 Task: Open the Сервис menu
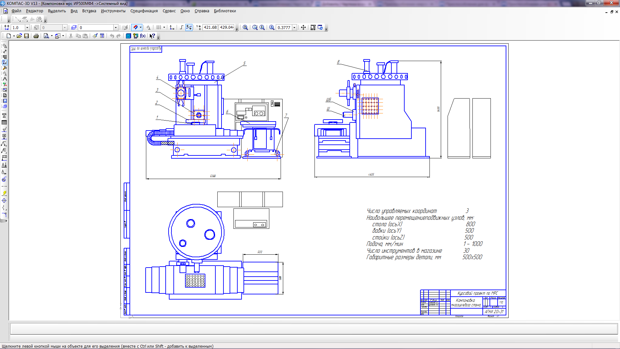pyautogui.click(x=169, y=11)
